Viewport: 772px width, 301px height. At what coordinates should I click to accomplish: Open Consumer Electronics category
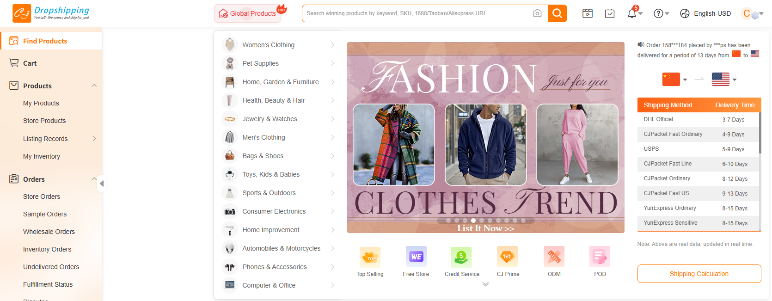coord(274,211)
